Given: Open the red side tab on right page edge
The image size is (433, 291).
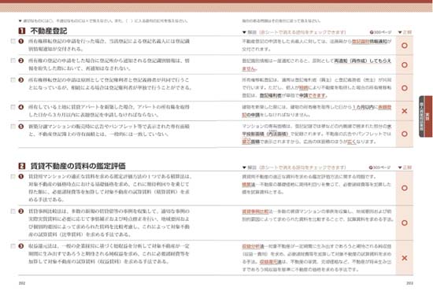Looking at the screenshot, I should [x=426, y=116].
